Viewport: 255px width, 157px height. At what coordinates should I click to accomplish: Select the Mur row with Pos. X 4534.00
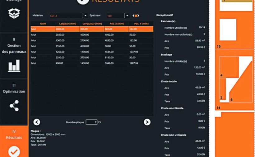click(92, 52)
